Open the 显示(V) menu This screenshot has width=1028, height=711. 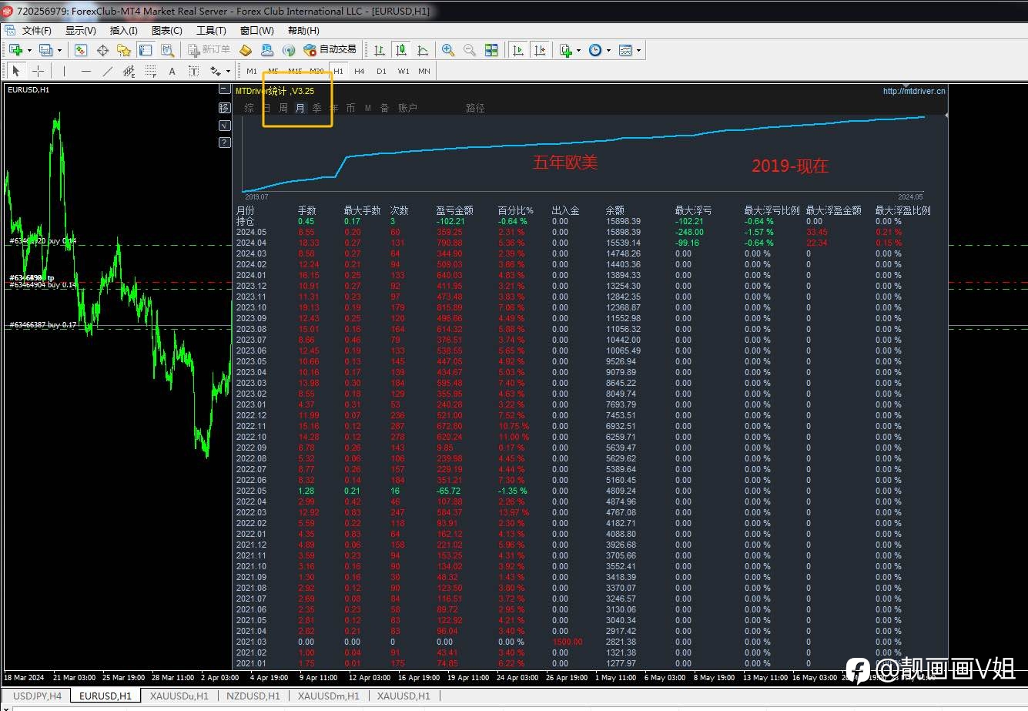[x=81, y=31]
